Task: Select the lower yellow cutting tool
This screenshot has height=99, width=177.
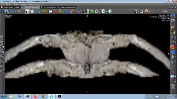Action: [173, 32]
